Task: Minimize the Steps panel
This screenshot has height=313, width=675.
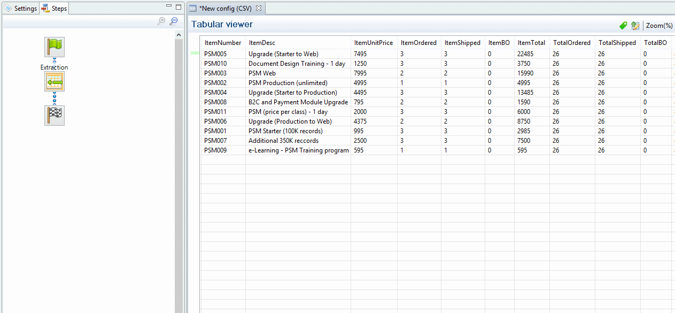Action: (x=169, y=6)
